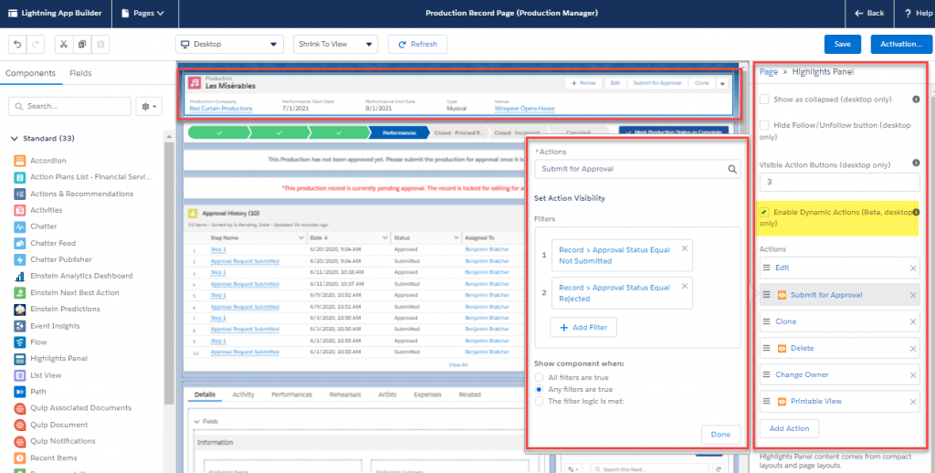Image resolution: width=935 pixels, height=473 pixels.
Task: Open the Desktop form factor dropdown
Action: click(230, 44)
